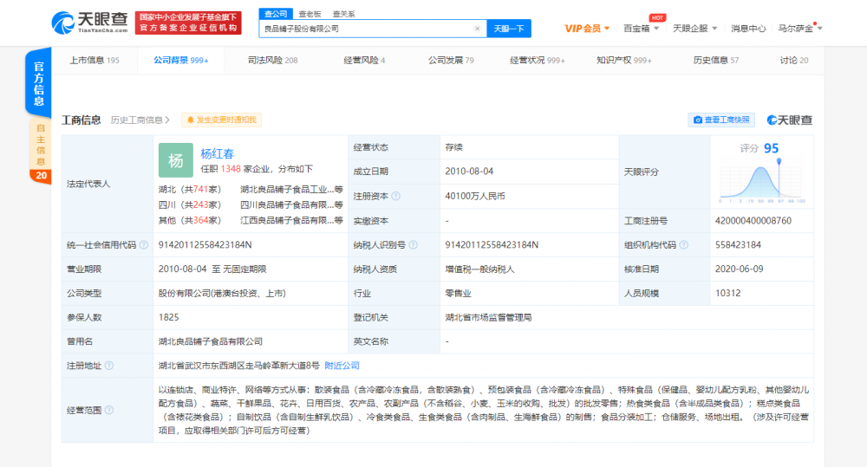Click the 核准日期 2020-06-09 value

pyautogui.click(x=740, y=269)
